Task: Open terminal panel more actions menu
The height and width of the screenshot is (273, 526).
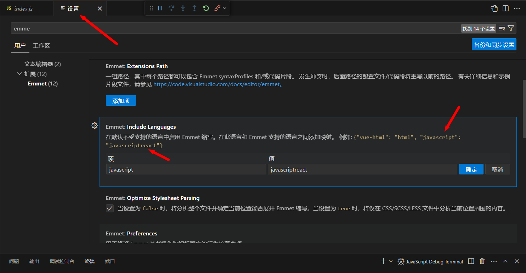Action: [494, 261]
